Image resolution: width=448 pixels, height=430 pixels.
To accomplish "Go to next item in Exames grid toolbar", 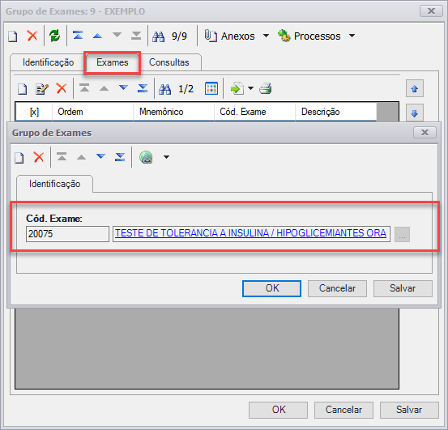I will tap(123, 87).
